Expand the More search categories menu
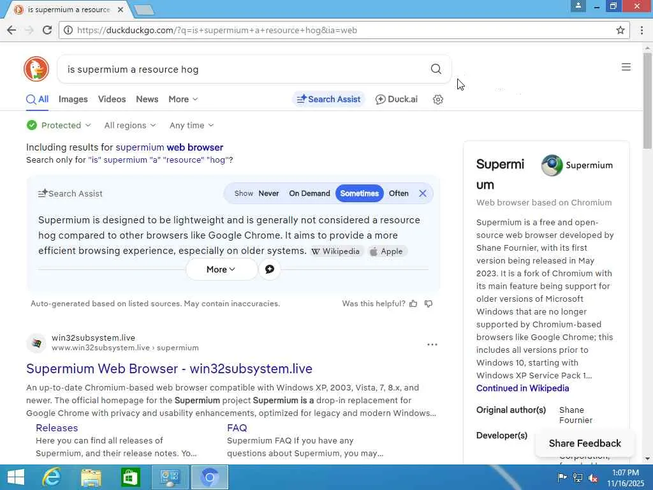Viewport: 653px width, 490px height. [x=183, y=99]
